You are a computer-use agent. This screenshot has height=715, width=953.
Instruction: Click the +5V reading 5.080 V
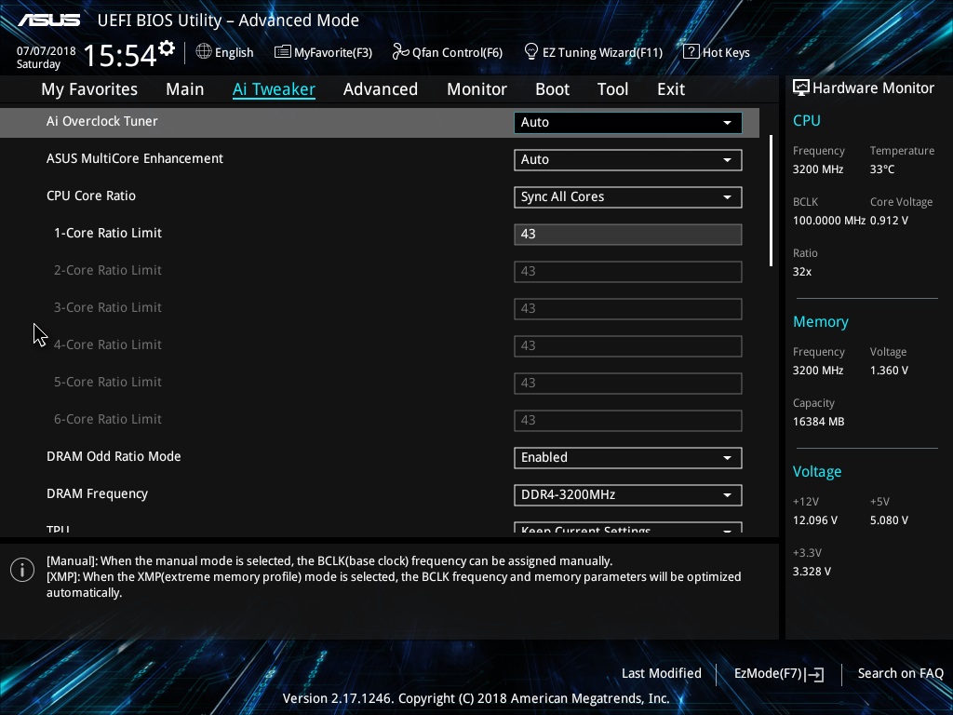click(889, 520)
